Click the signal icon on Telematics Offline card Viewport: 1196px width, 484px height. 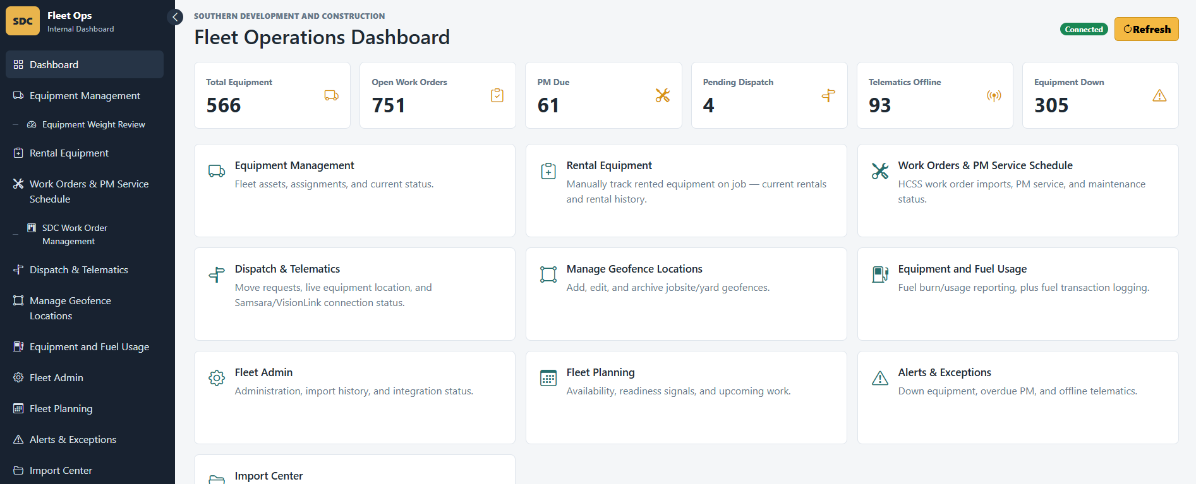point(994,96)
